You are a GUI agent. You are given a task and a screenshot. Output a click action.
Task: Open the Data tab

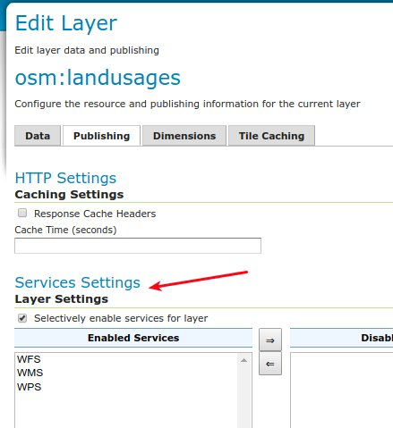click(38, 136)
